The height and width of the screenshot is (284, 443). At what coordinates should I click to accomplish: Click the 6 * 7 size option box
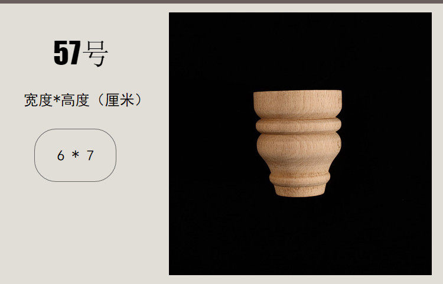[75, 155]
